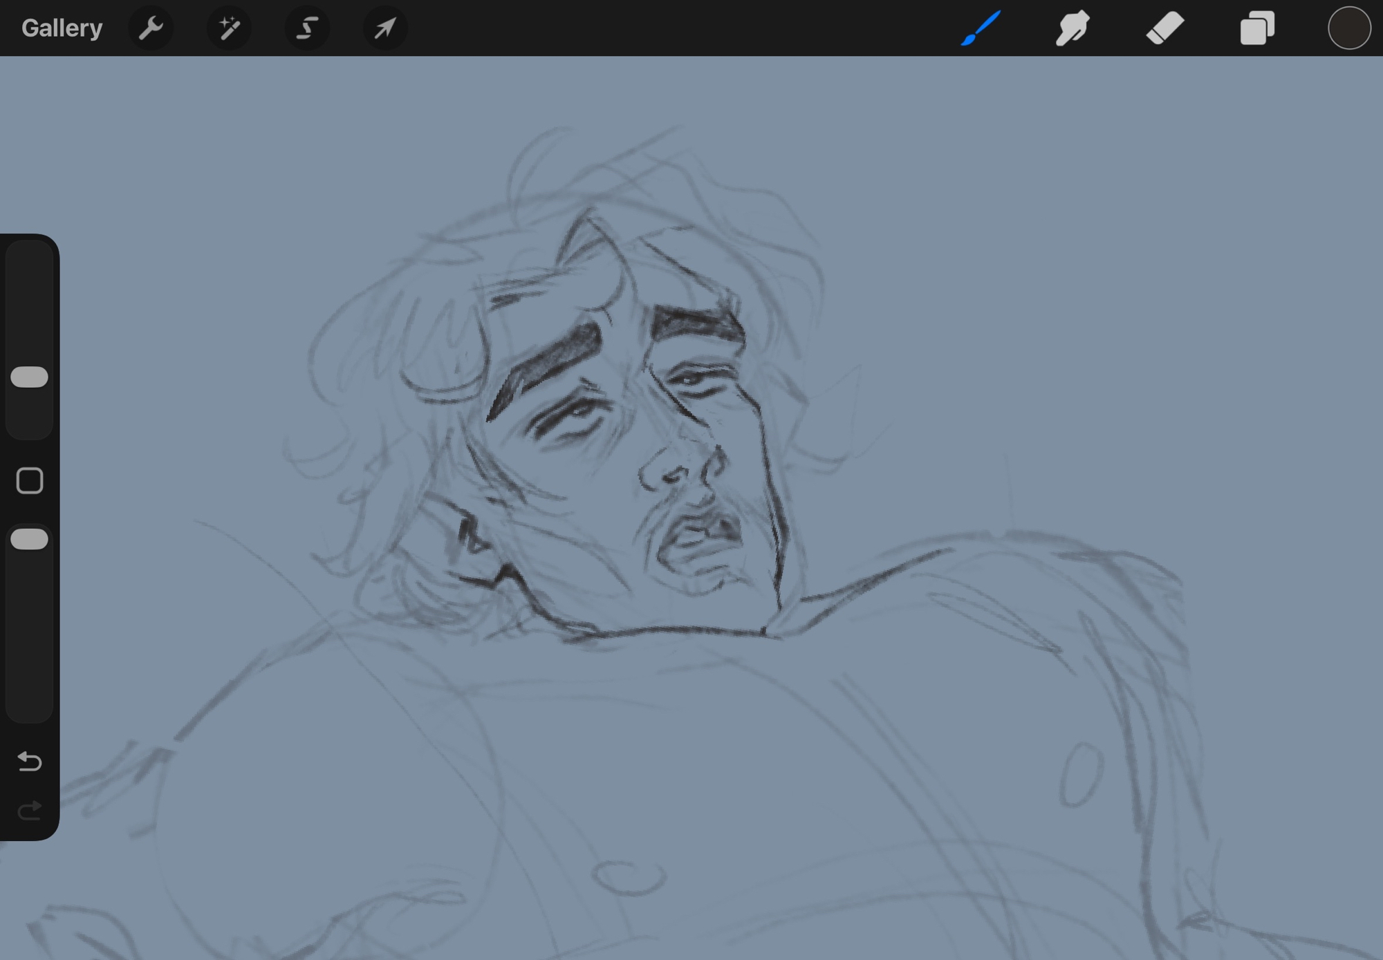This screenshot has height=960, width=1383.
Task: Open the active color picker circle
Action: (1348, 28)
